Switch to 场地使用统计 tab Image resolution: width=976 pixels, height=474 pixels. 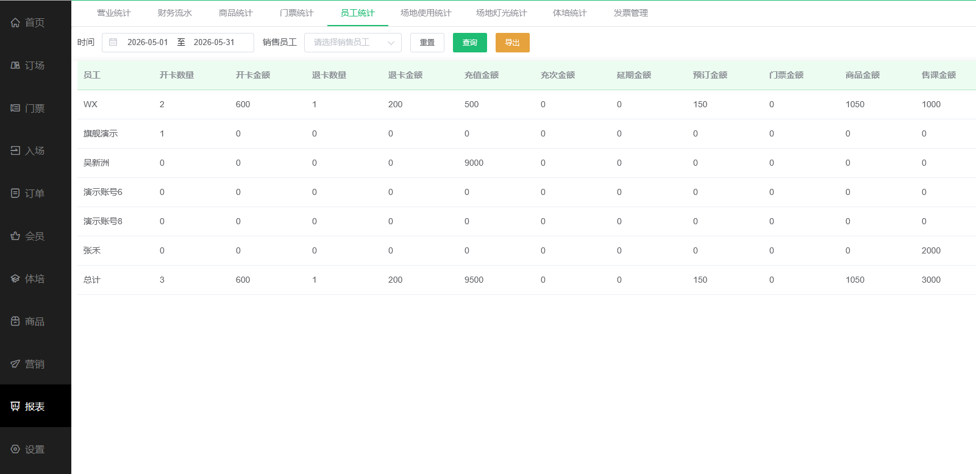click(x=426, y=13)
